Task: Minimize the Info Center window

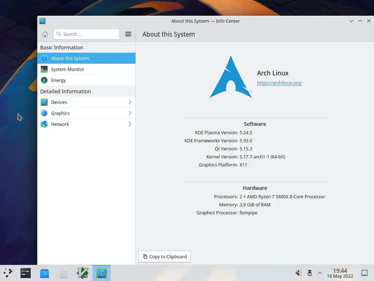Action: point(351,21)
